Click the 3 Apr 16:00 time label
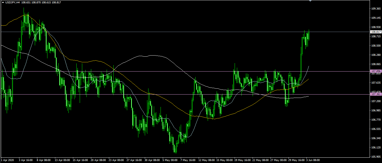This screenshot has height=163, width=382. point(26,160)
